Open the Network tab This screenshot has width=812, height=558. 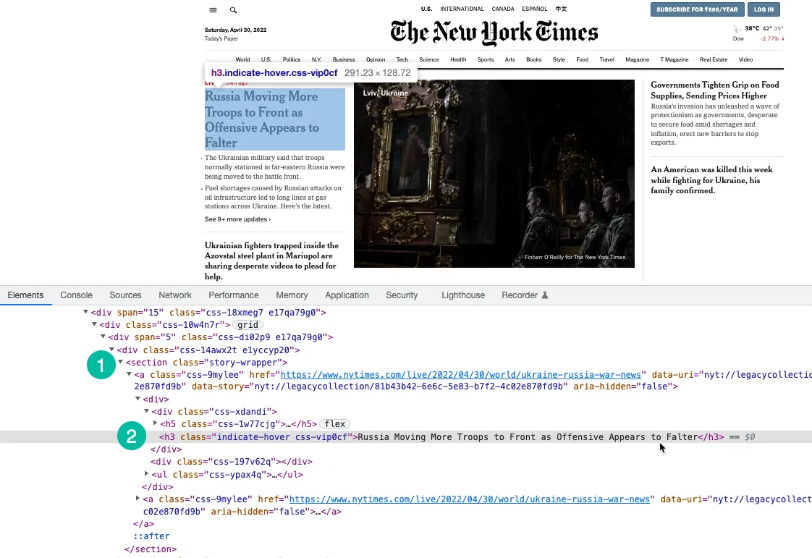click(175, 295)
